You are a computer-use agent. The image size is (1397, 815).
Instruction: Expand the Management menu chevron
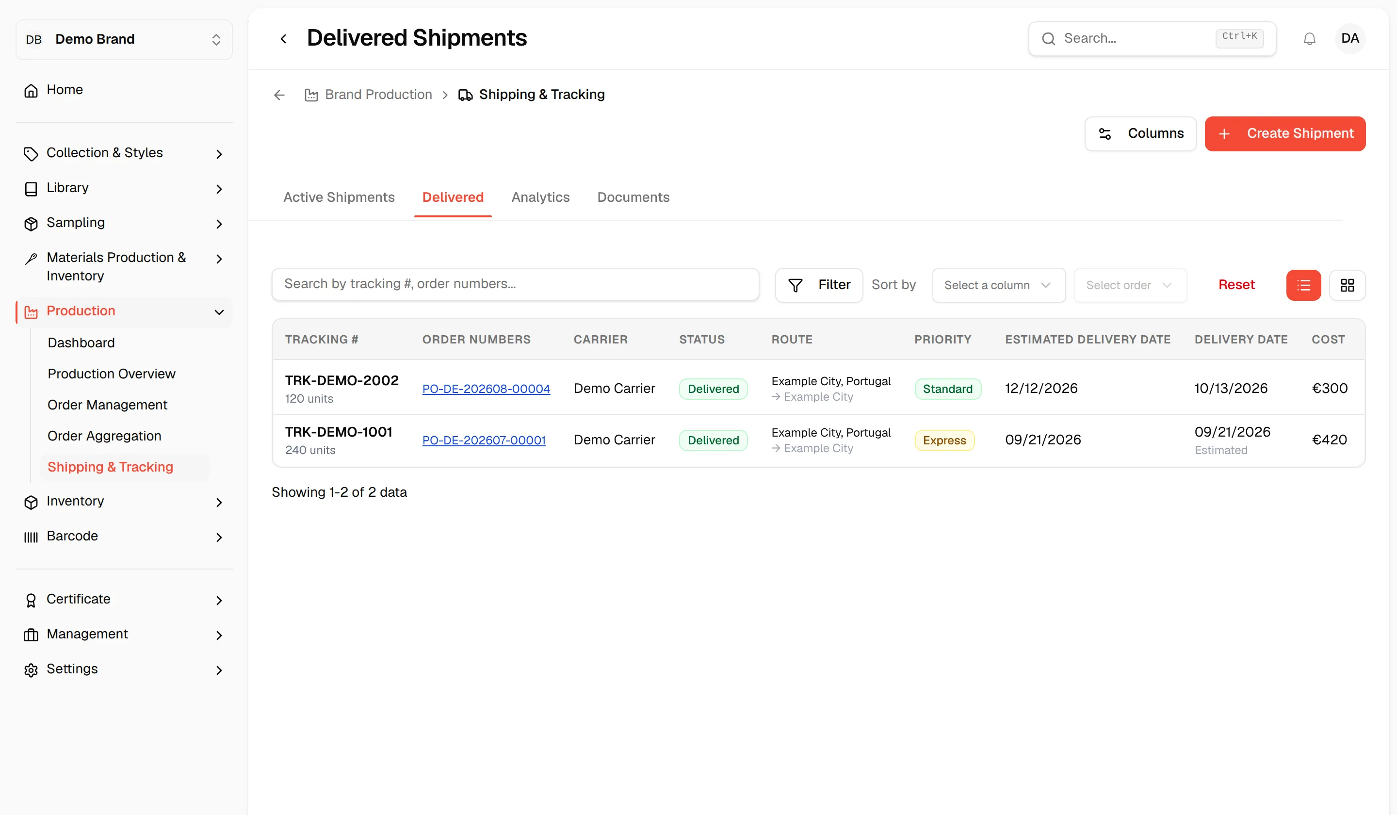pyautogui.click(x=219, y=636)
